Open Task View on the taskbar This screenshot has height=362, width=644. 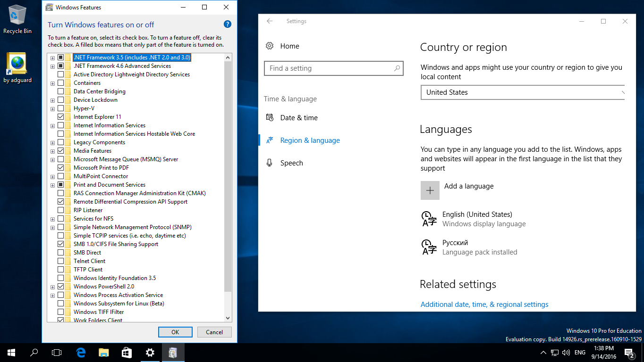pos(57,352)
